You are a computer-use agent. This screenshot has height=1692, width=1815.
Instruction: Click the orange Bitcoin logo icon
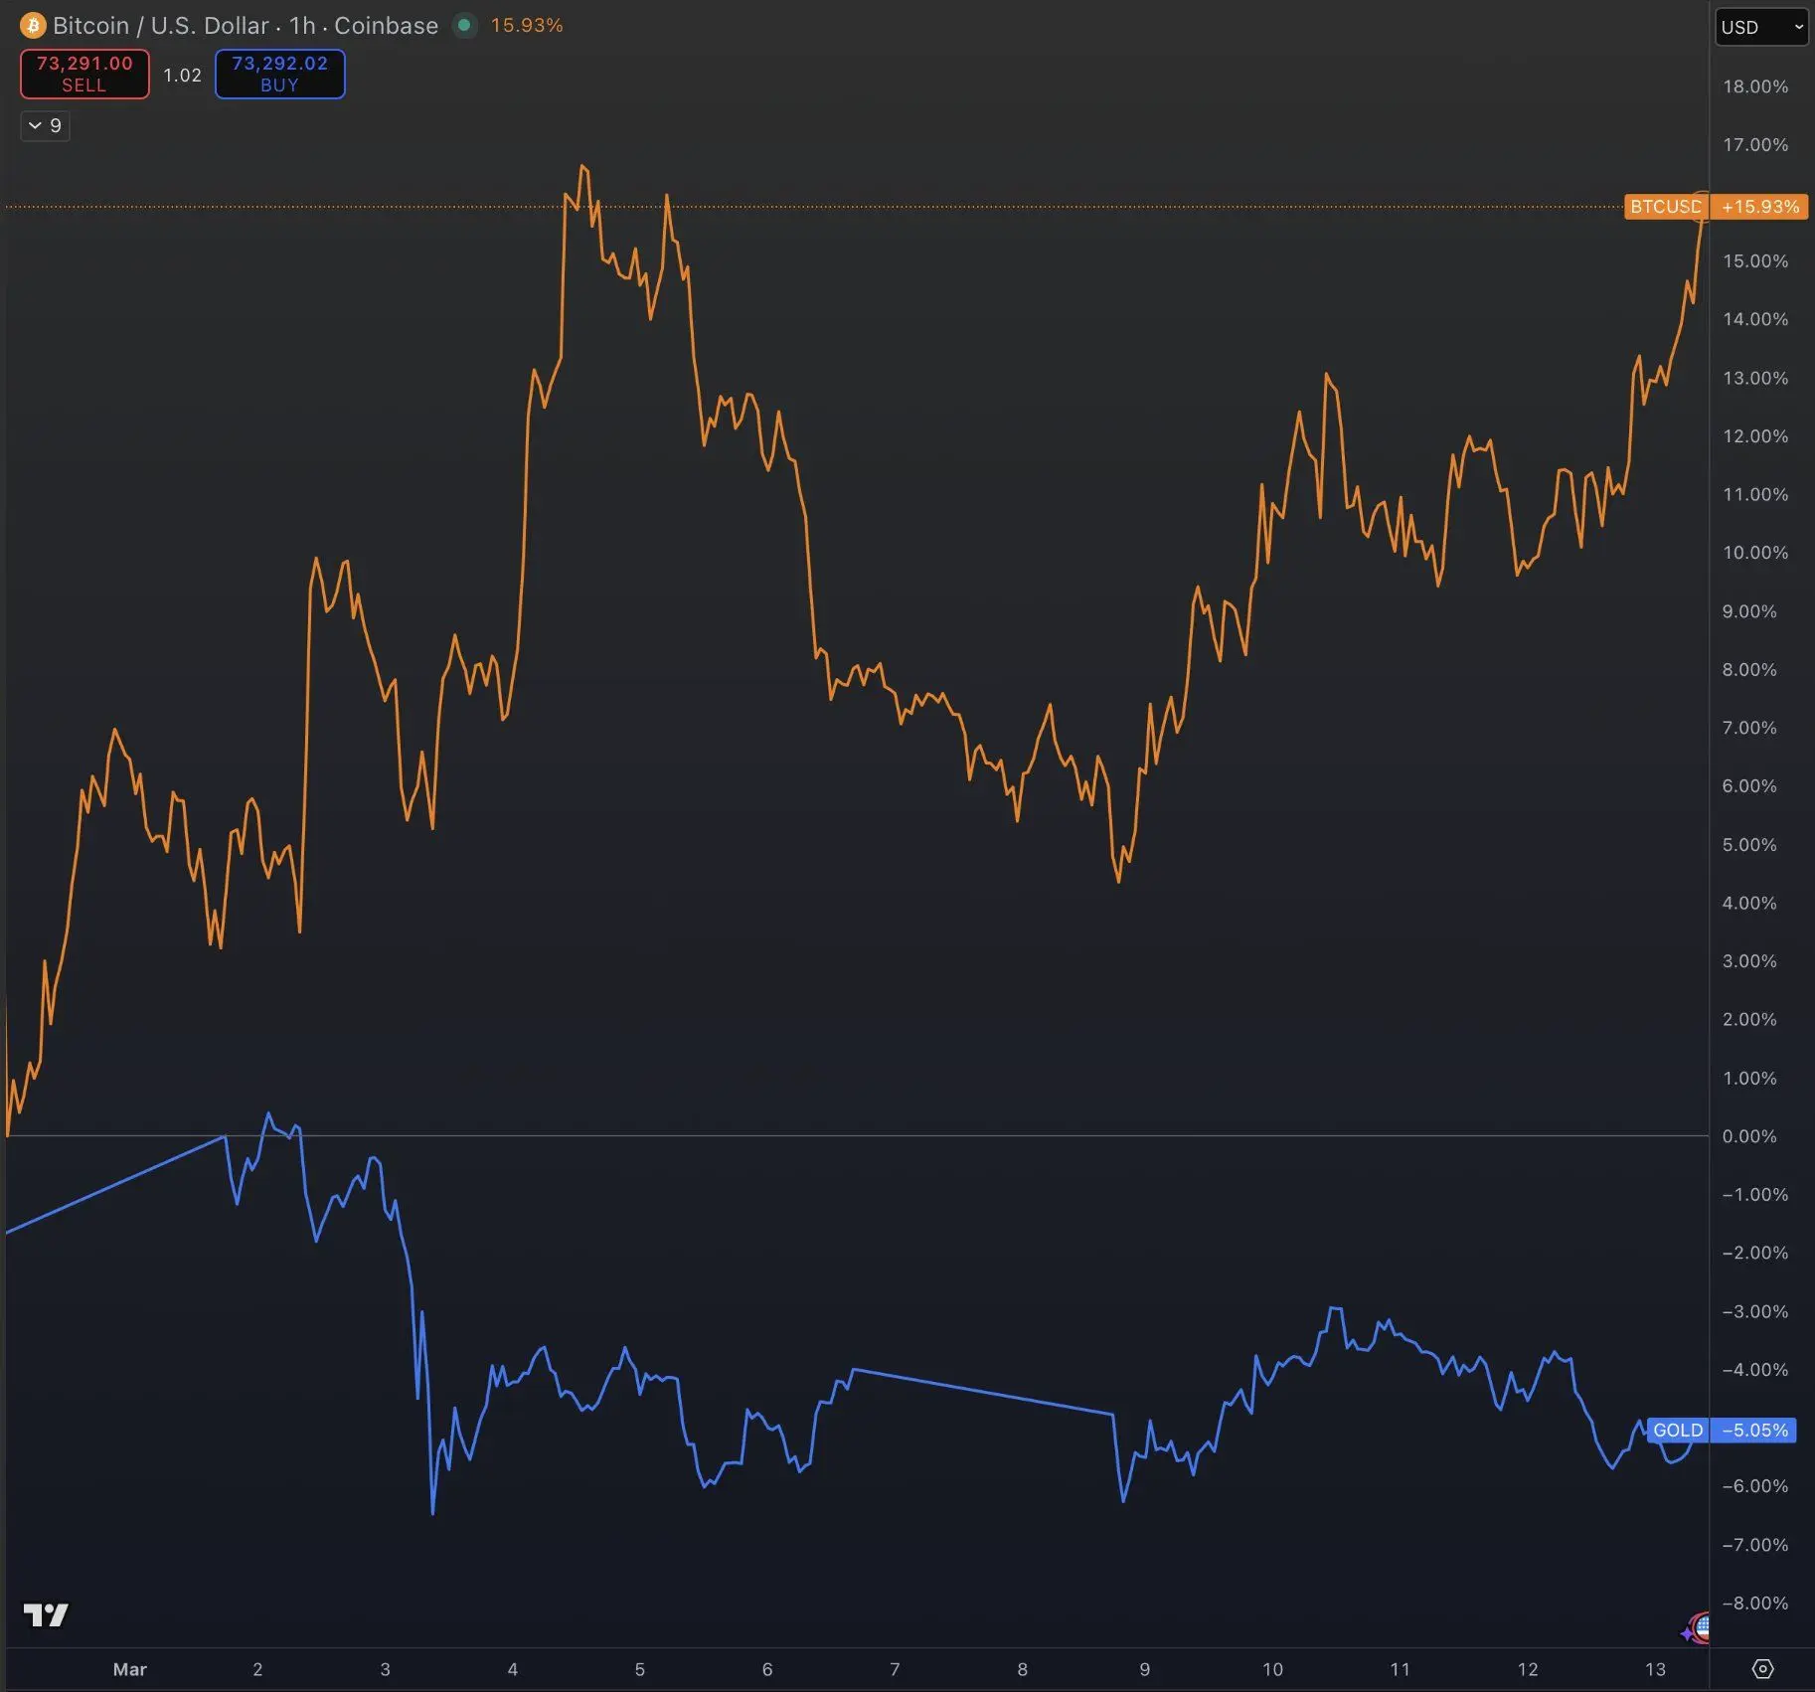coord(33,25)
